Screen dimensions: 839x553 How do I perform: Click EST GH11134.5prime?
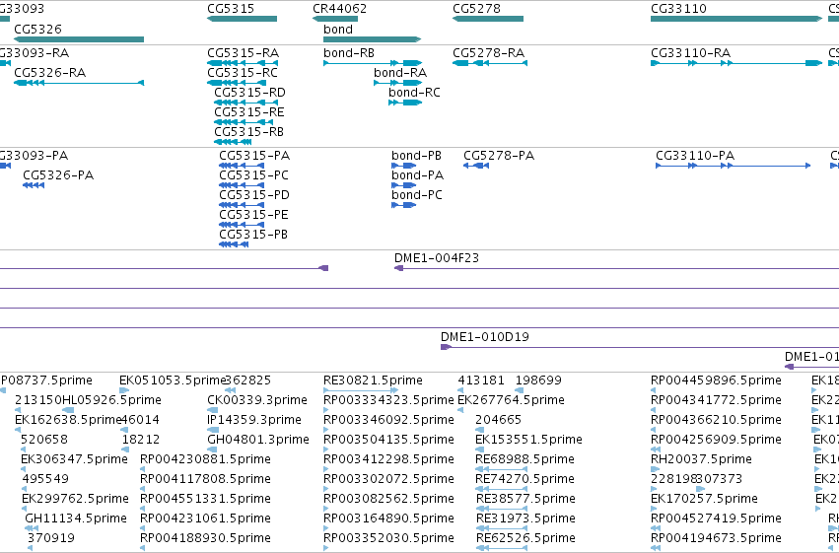(31, 529)
